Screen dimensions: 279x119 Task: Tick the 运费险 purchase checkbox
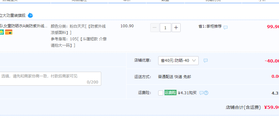tap(160, 93)
